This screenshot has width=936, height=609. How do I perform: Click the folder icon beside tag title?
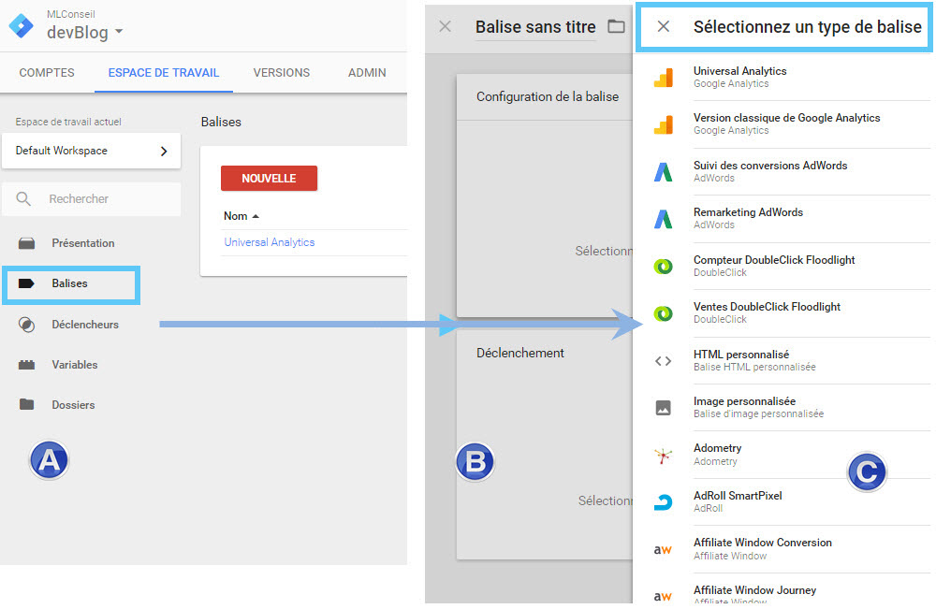616,26
